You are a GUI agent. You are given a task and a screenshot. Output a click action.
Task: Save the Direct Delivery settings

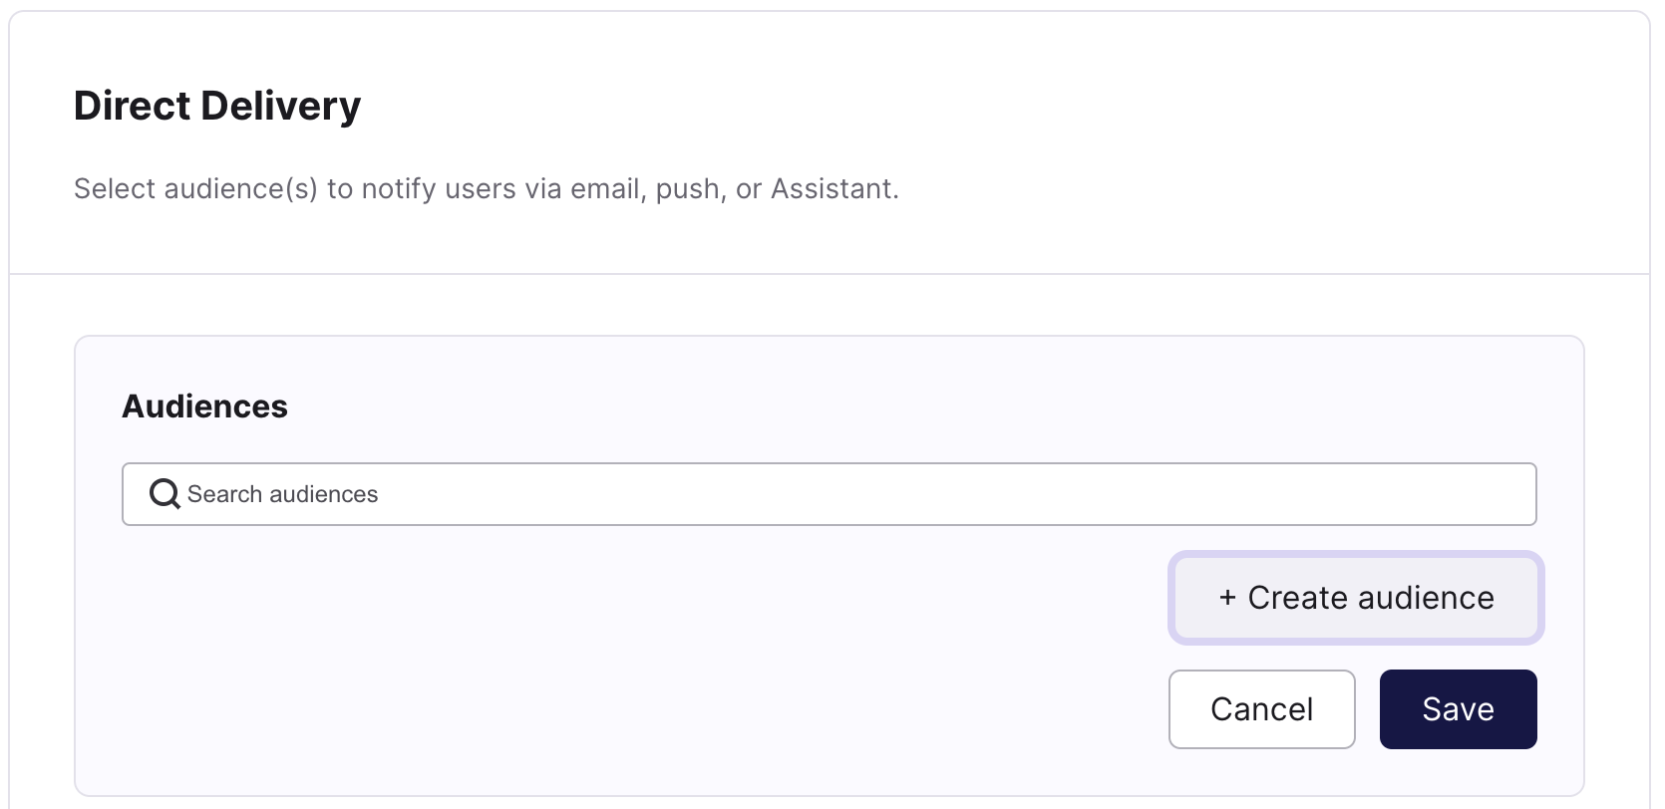(1458, 708)
